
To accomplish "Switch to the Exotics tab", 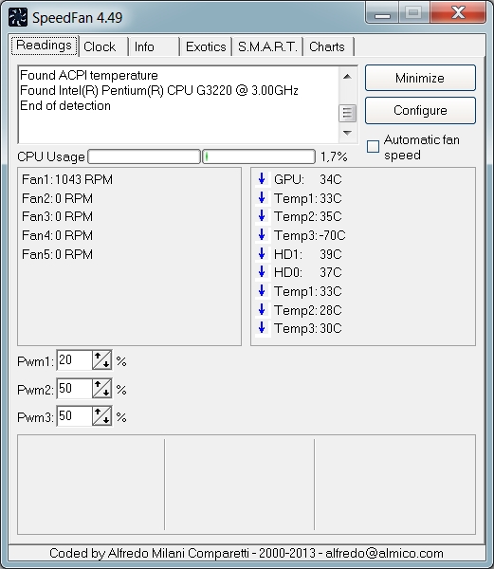I will [206, 46].
